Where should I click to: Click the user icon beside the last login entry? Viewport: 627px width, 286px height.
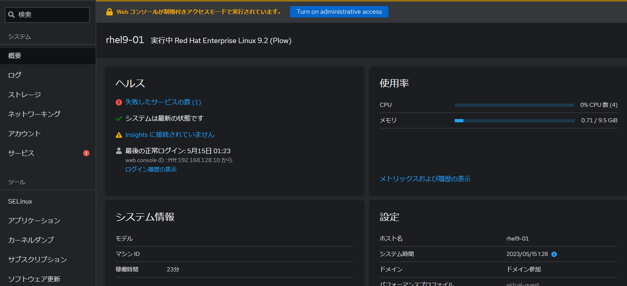[118, 150]
